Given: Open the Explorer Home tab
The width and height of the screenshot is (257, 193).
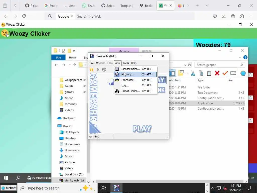Looking at the screenshot, I should pyautogui.click(x=73, y=58).
